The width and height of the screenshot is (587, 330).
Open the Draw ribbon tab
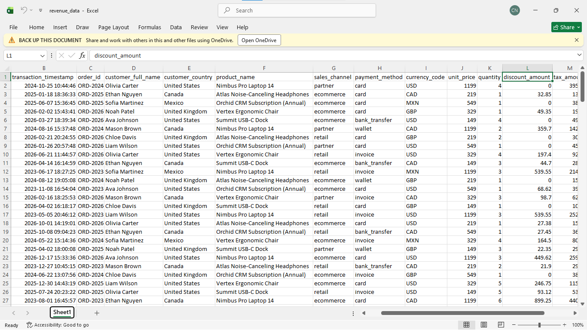coord(83,27)
